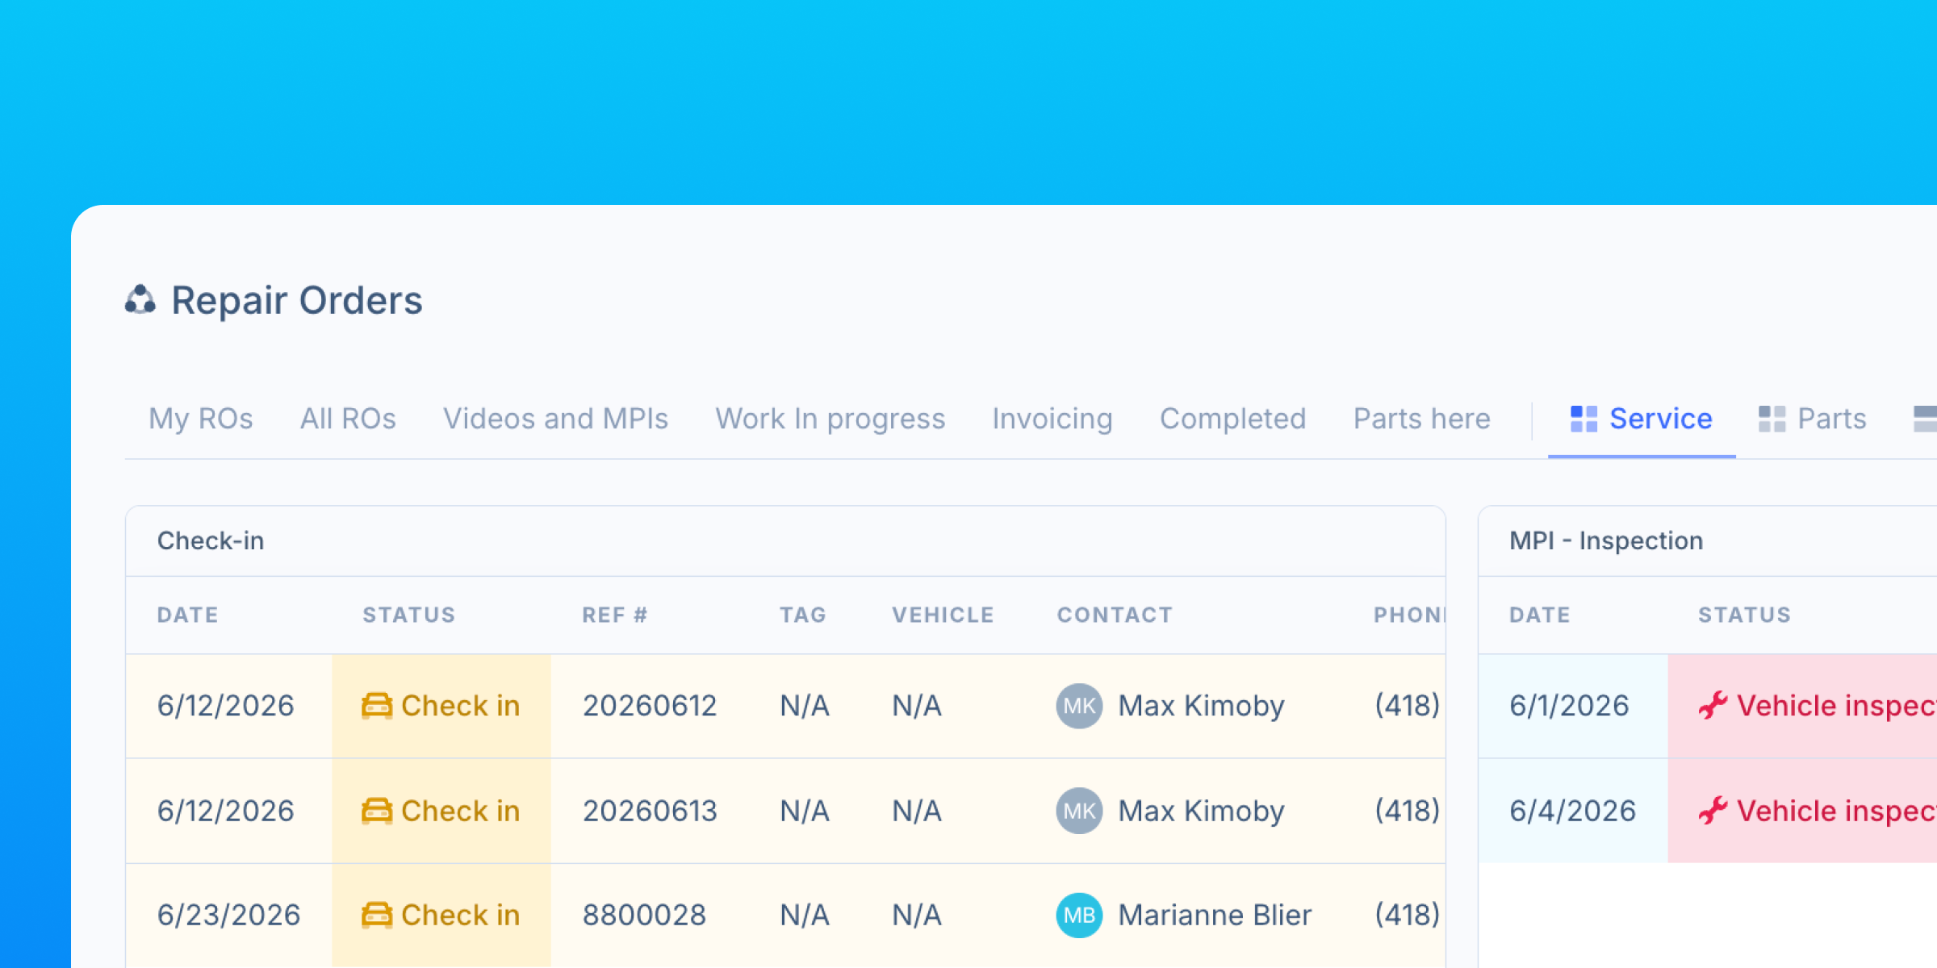
Task: Click the TAG column header
Action: [x=802, y=615]
